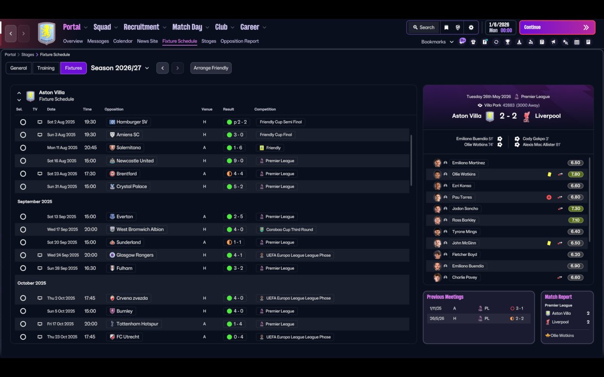This screenshot has width=604, height=377.
Task: Open the 9+ notifications speech bubble
Action: (x=462, y=41)
